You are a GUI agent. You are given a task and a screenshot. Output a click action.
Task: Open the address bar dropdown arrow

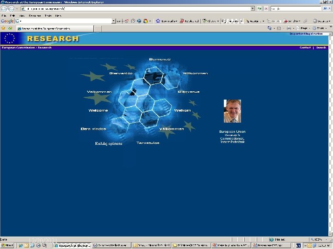pyautogui.click(x=253, y=9)
